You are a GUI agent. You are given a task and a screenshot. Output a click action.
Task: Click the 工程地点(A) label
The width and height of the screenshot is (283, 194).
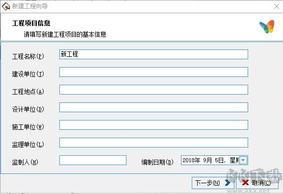28,92
